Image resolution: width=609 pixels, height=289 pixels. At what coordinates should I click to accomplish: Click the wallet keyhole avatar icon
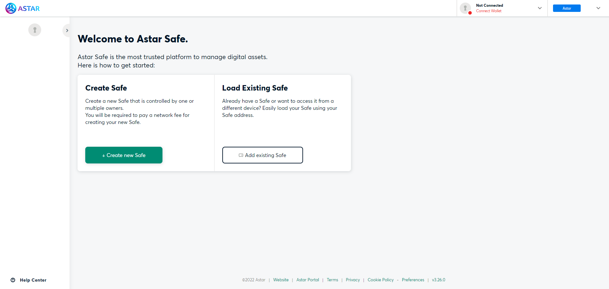465,8
